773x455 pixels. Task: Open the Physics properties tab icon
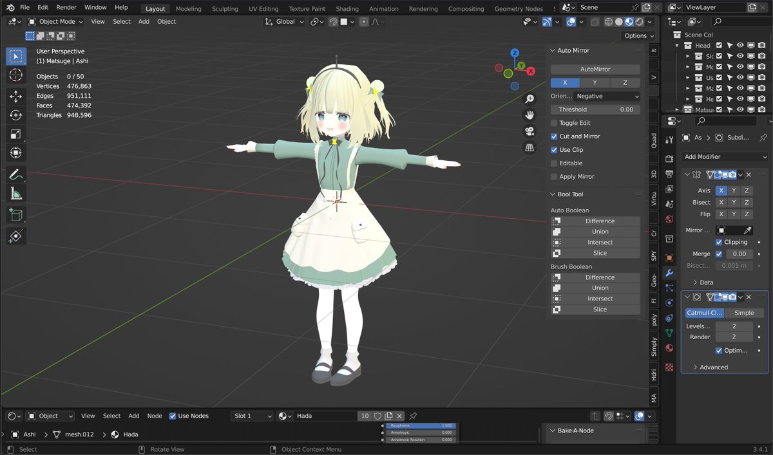669,302
